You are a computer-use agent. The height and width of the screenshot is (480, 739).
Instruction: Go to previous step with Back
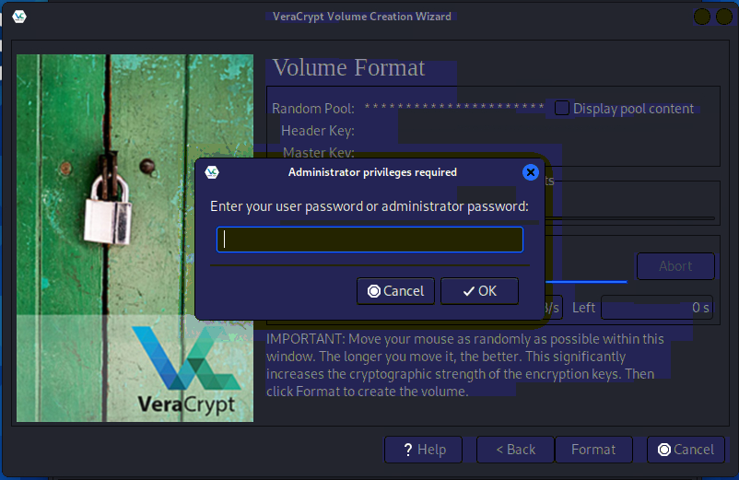[x=516, y=450]
